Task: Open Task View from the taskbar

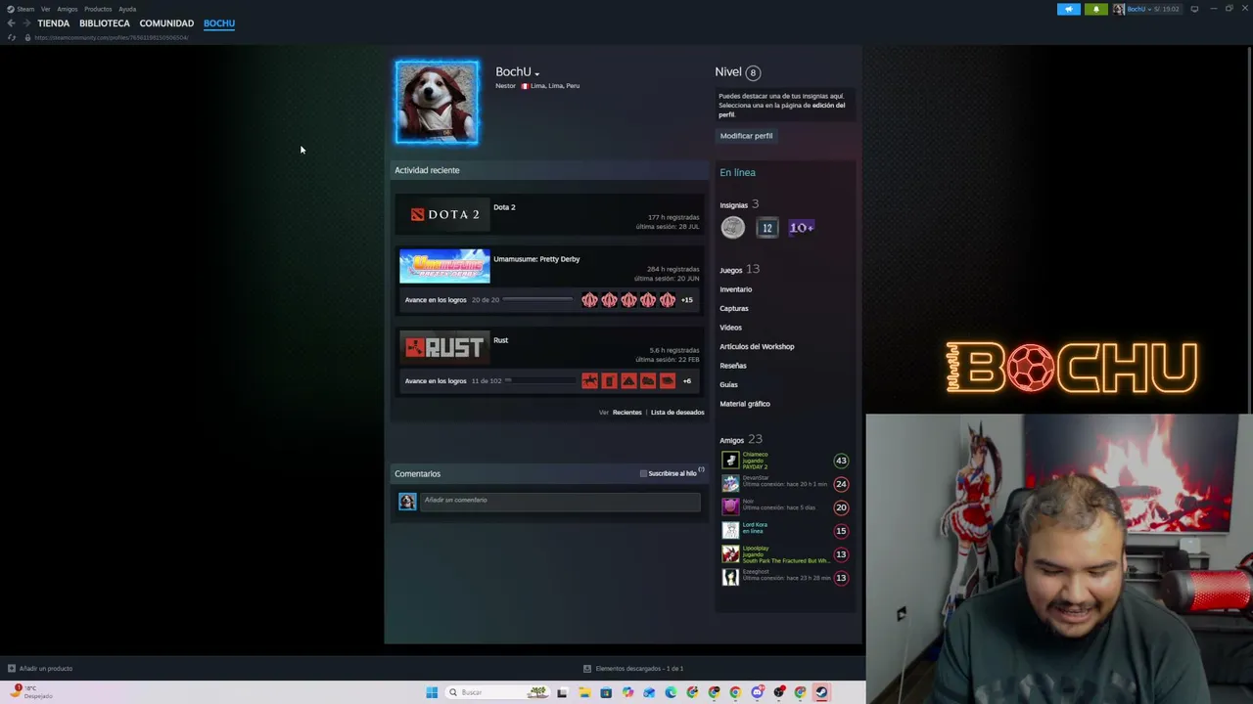Action: [562, 692]
